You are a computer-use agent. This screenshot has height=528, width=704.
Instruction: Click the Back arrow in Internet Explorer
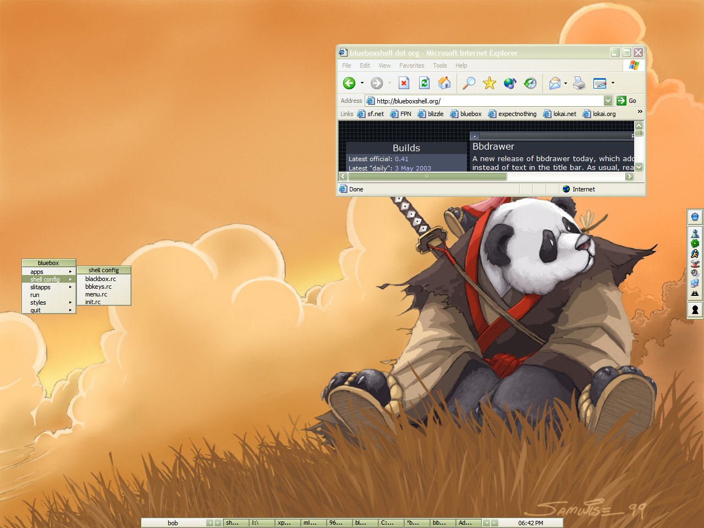(349, 83)
